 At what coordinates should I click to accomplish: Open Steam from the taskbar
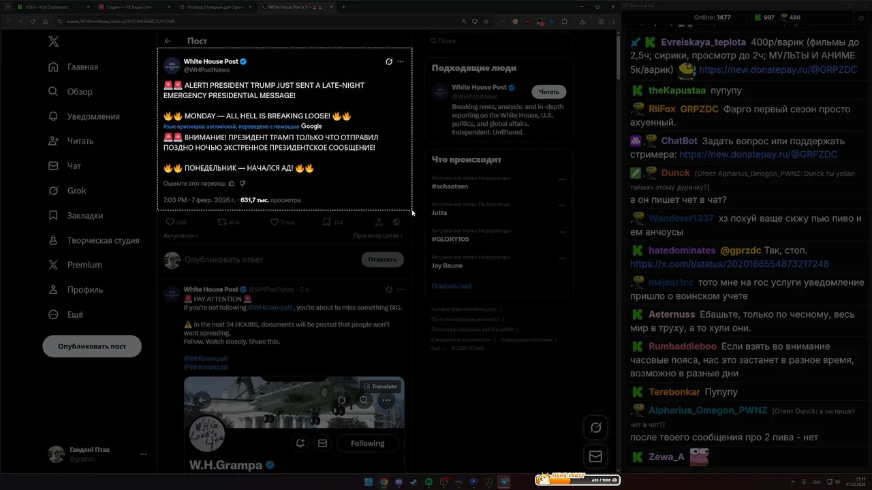tap(414, 482)
